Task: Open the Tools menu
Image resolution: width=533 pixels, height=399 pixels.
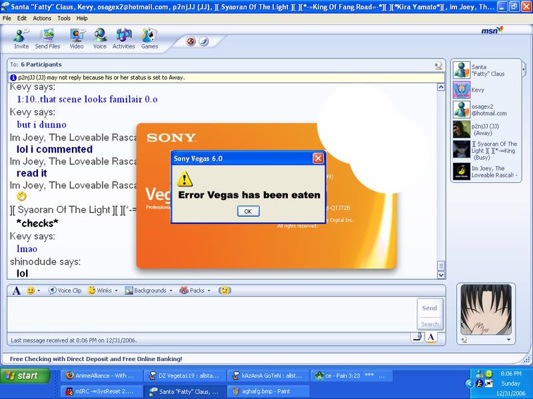Action: (x=64, y=18)
